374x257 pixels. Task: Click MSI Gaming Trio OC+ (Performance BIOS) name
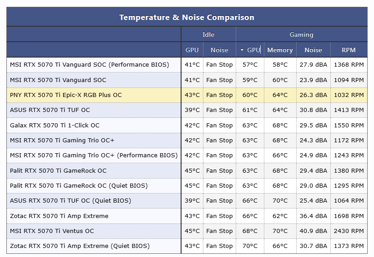coord(94,155)
